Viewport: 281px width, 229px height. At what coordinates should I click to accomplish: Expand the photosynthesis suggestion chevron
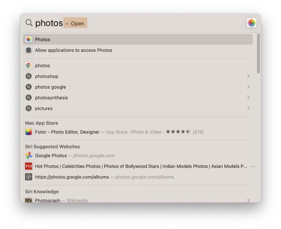(x=248, y=98)
